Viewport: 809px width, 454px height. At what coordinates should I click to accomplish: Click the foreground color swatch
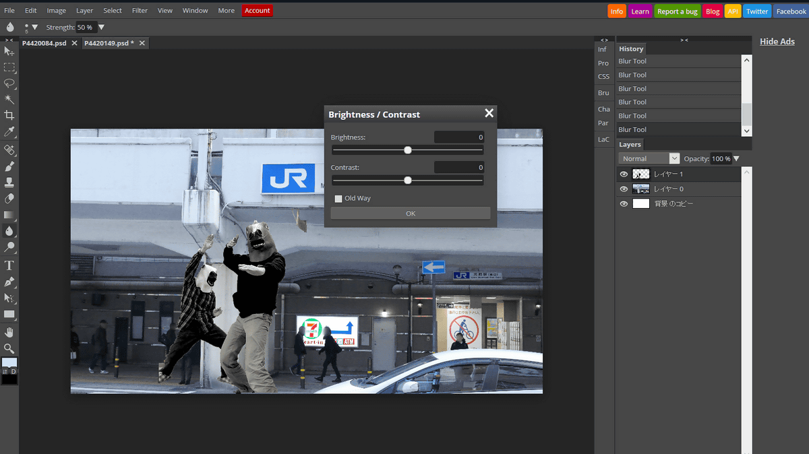tap(9, 362)
